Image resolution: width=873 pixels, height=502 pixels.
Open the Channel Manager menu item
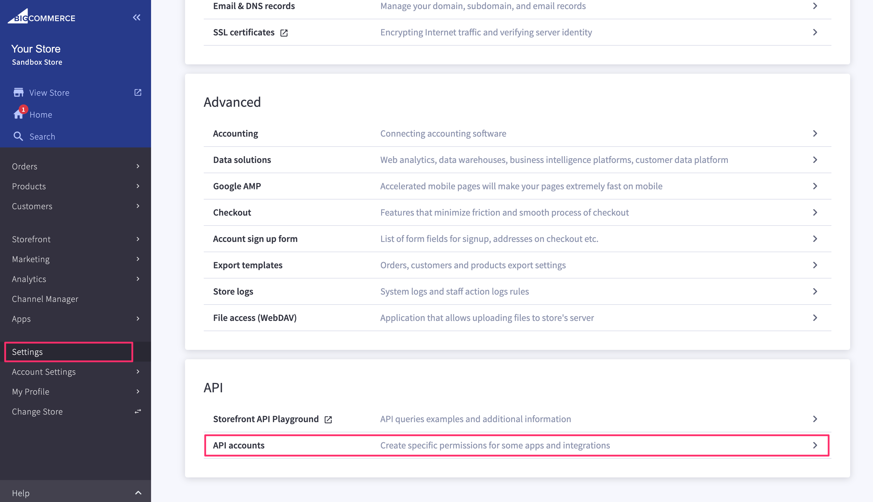coord(45,299)
